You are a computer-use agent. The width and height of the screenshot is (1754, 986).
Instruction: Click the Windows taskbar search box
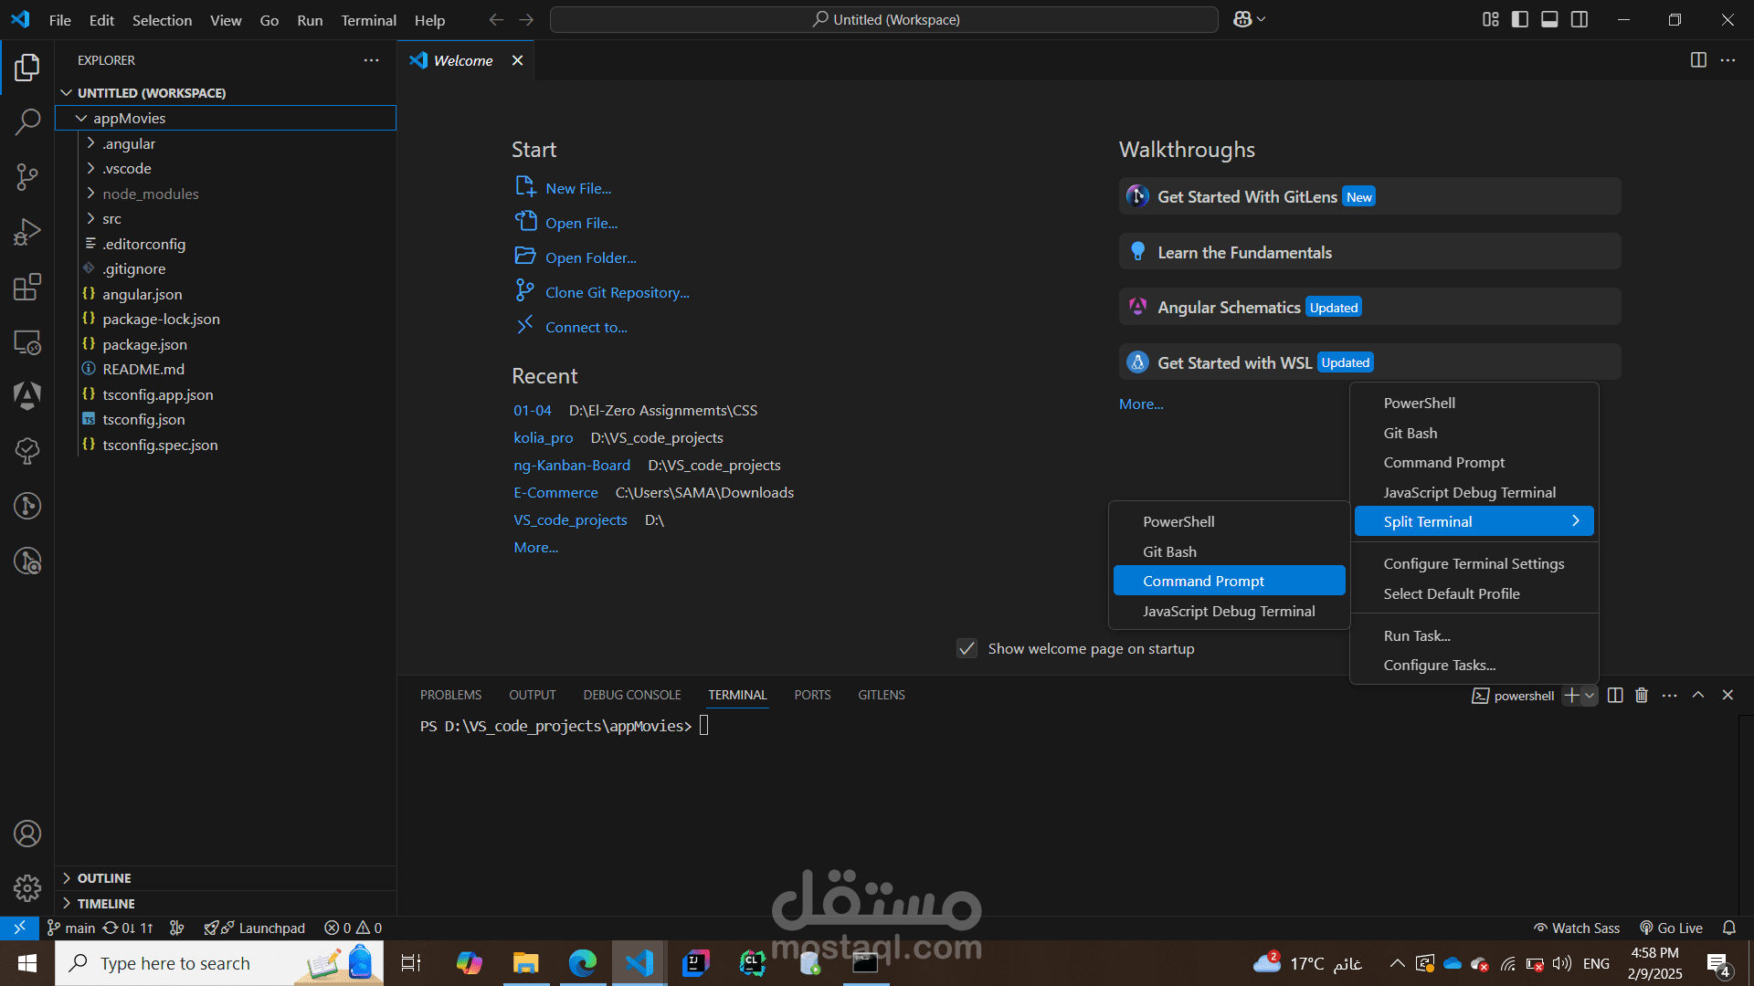coord(175,963)
